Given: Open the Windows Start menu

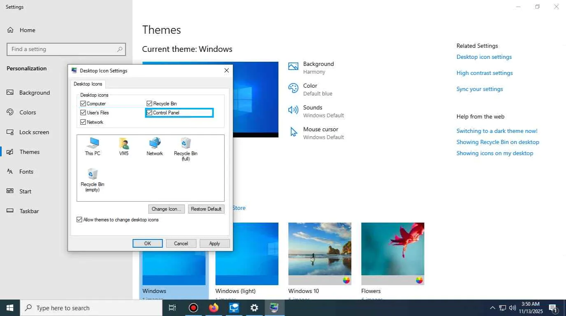Looking at the screenshot, I should coord(10,308).
